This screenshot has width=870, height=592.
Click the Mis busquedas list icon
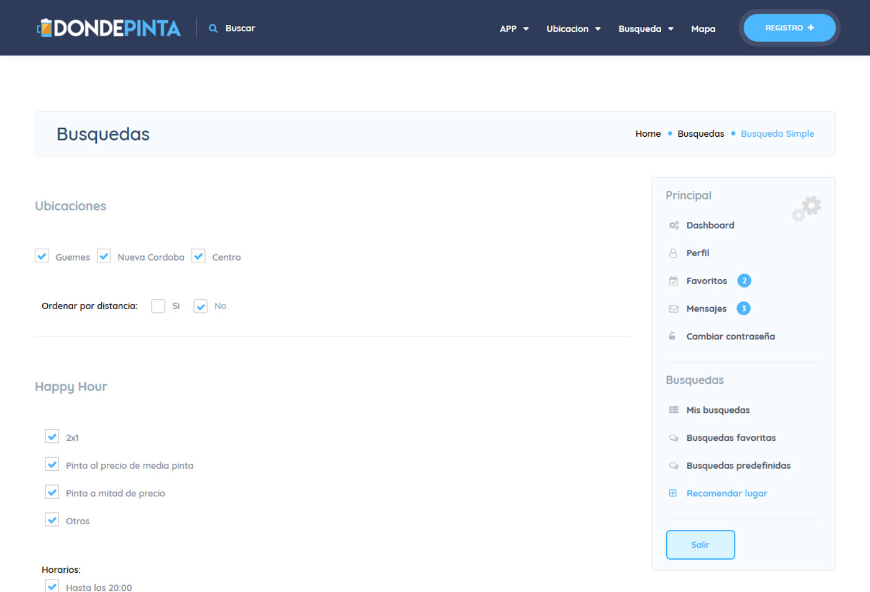coord(673,410)
